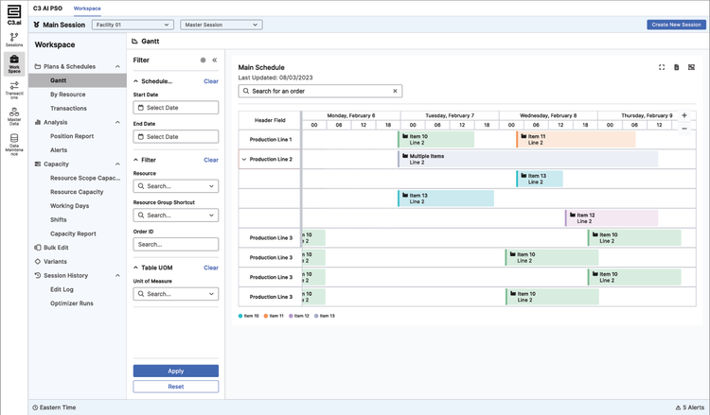Open Edit Log under Session History
Image resolution: width=710 pixels, height=415 pixels.
(62, 289)
